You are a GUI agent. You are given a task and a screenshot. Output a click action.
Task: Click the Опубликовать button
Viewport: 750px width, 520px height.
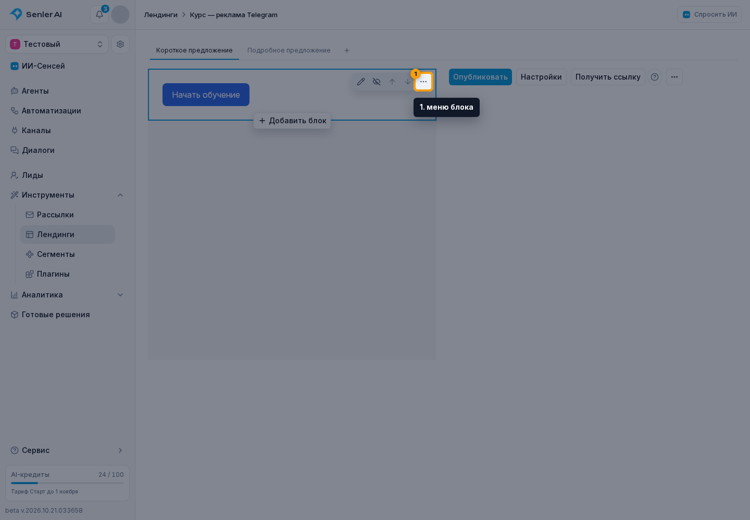480,77
